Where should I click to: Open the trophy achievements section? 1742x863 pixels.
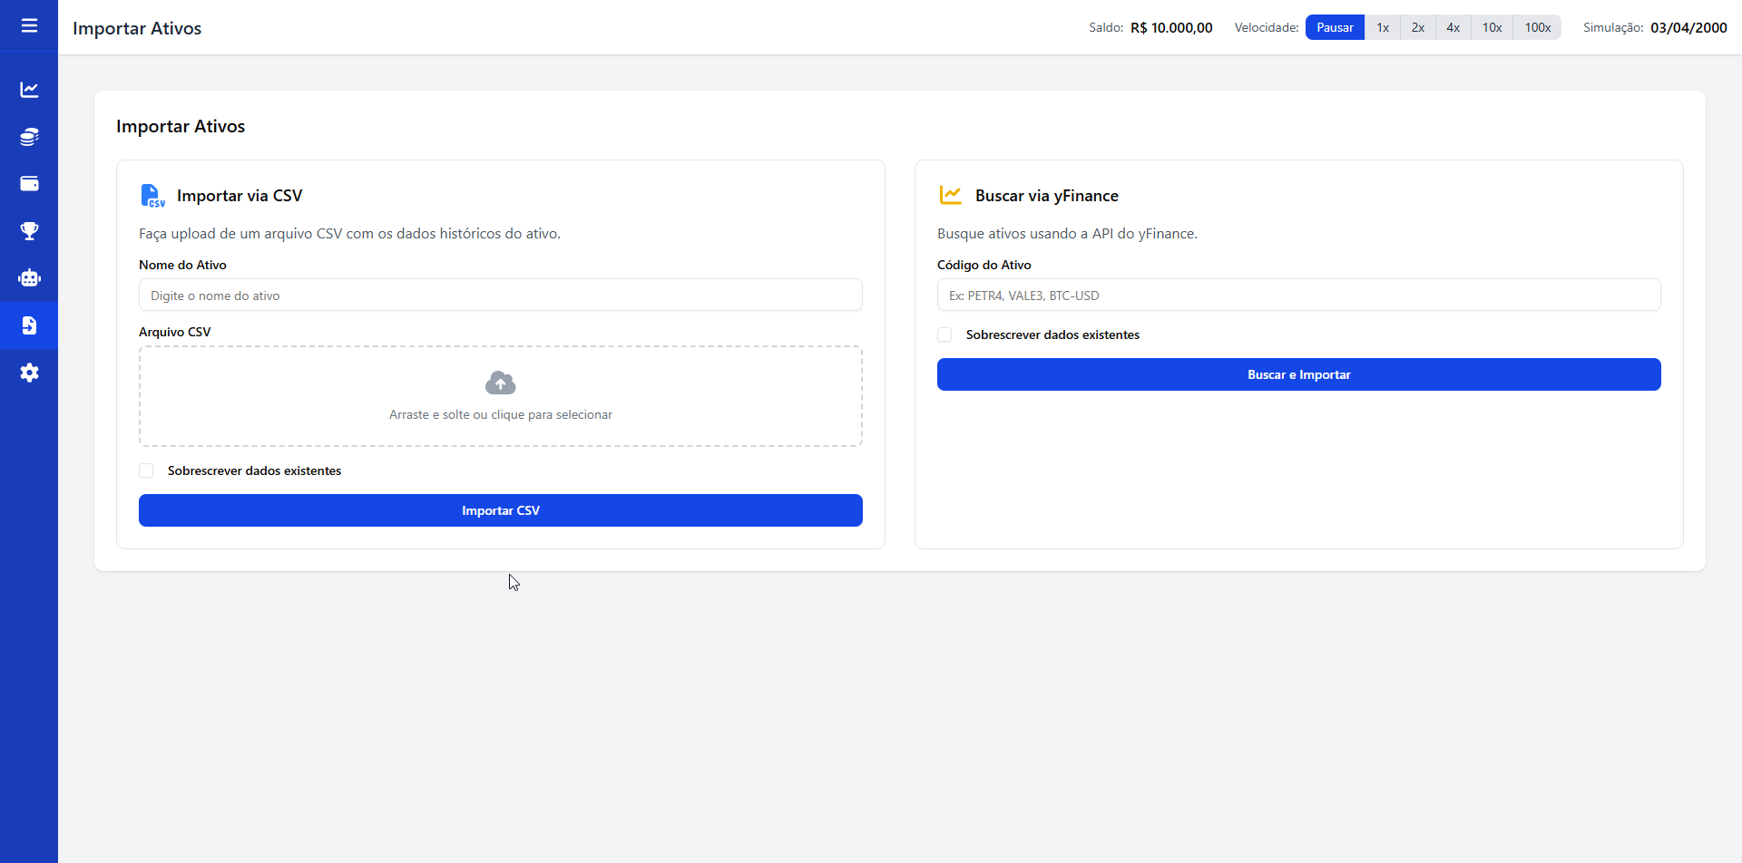29,230
